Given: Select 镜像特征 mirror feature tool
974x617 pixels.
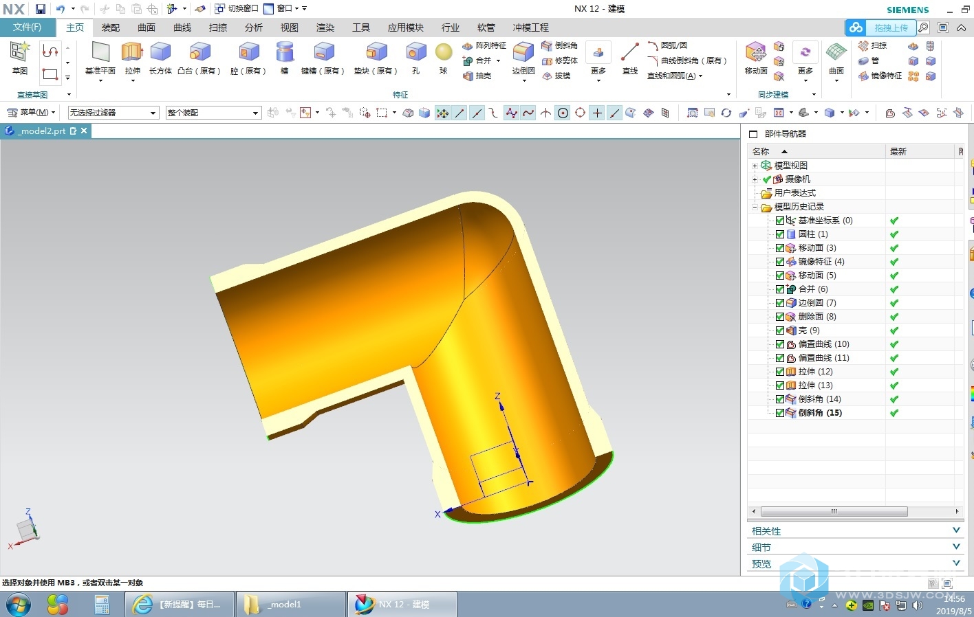Looking at the screenshot, I should pos(880,76).
